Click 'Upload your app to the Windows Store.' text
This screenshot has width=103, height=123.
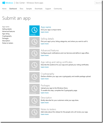54,88
